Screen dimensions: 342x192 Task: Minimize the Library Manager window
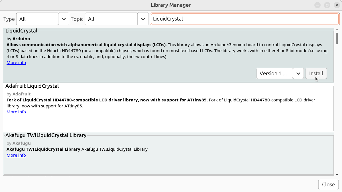point(317,5)
